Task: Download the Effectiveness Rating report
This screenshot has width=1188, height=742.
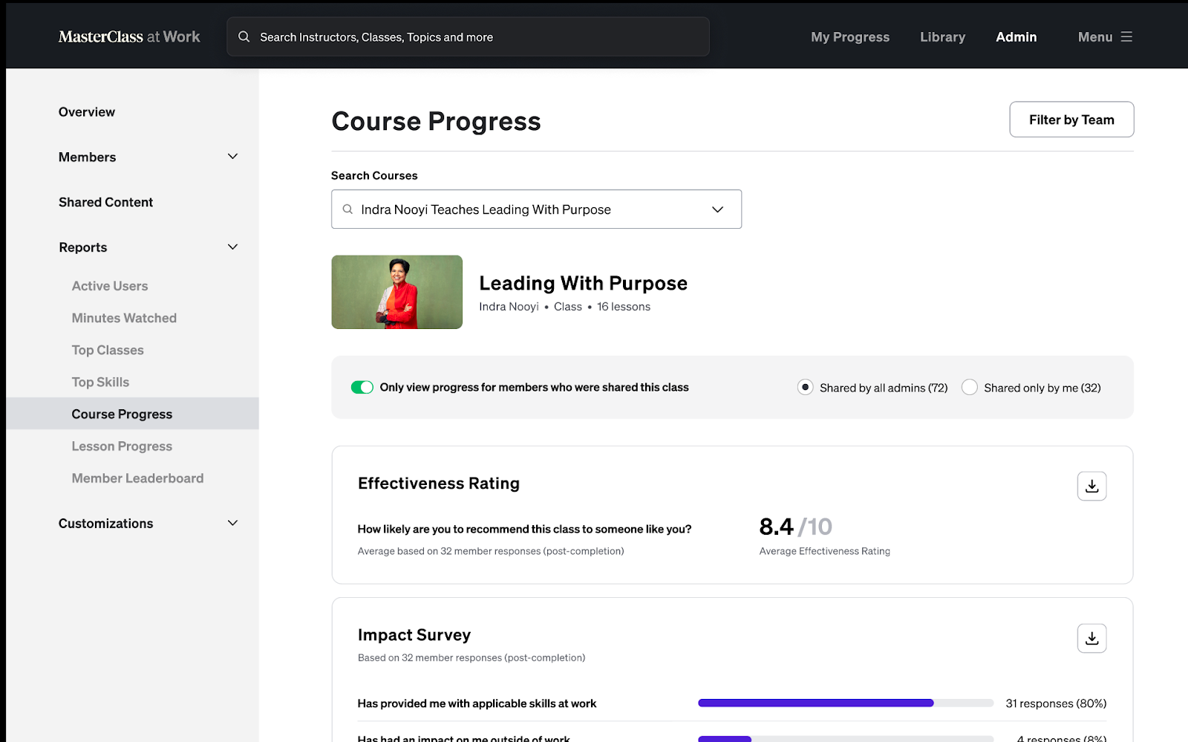Action: pyautogui.click(x=1091, y=486)
